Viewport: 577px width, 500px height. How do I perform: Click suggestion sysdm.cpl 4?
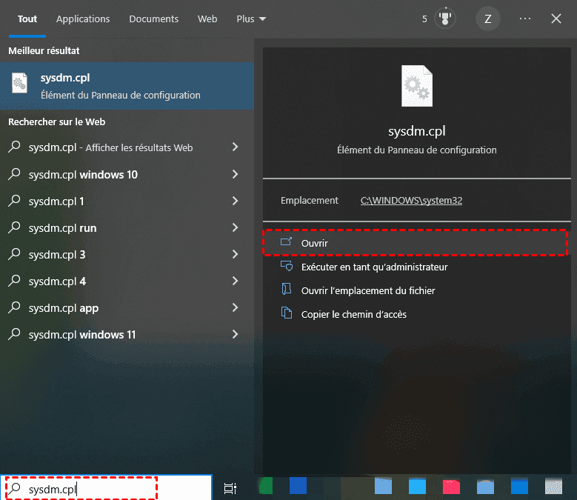click(x=58, y=281)
